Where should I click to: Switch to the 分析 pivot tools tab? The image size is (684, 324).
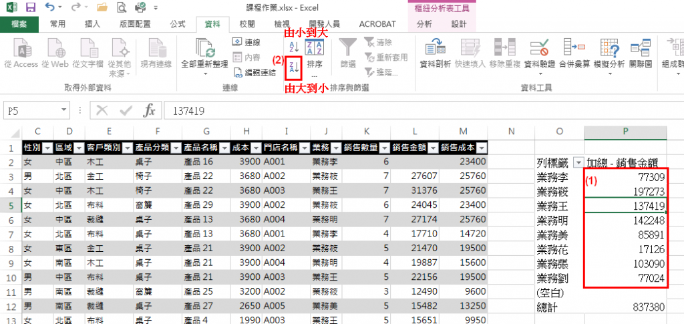424,24
